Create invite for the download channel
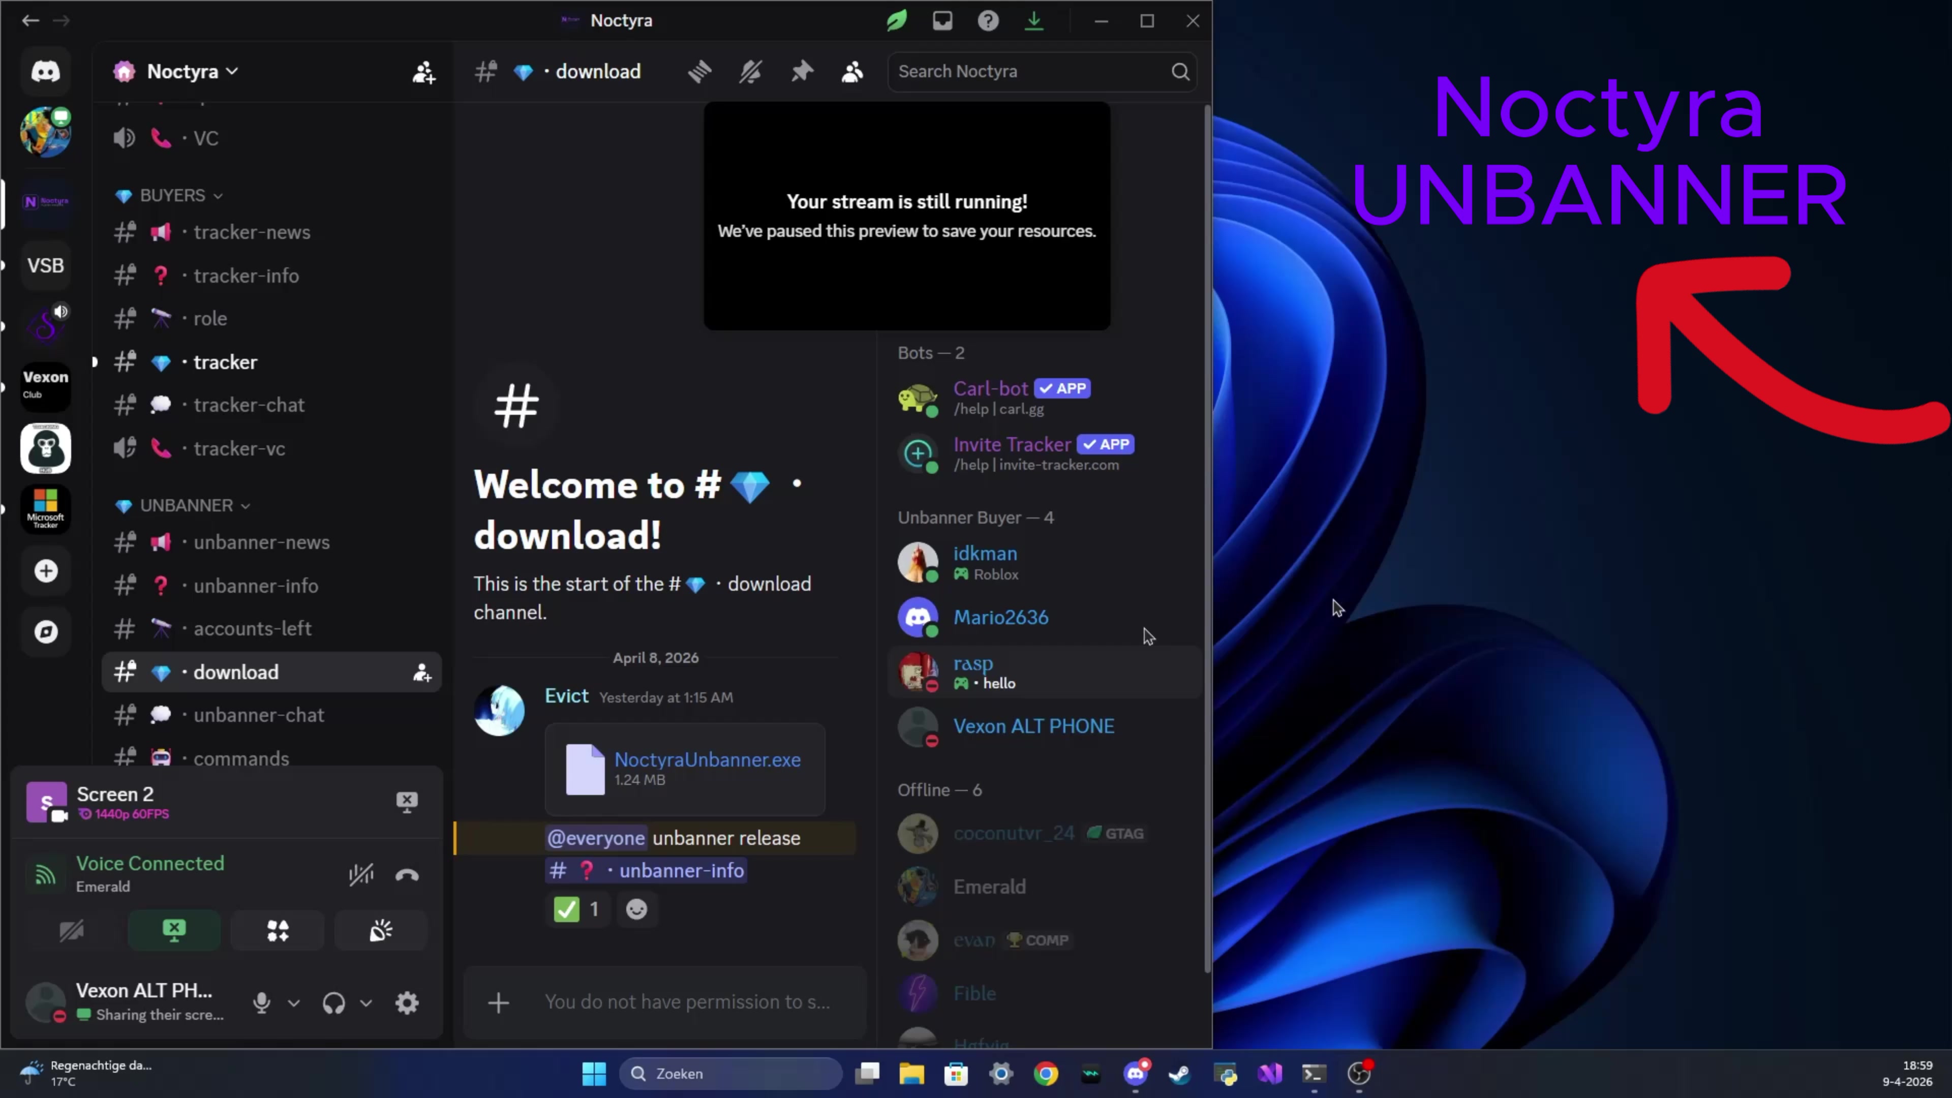 (x=422, y=672)
